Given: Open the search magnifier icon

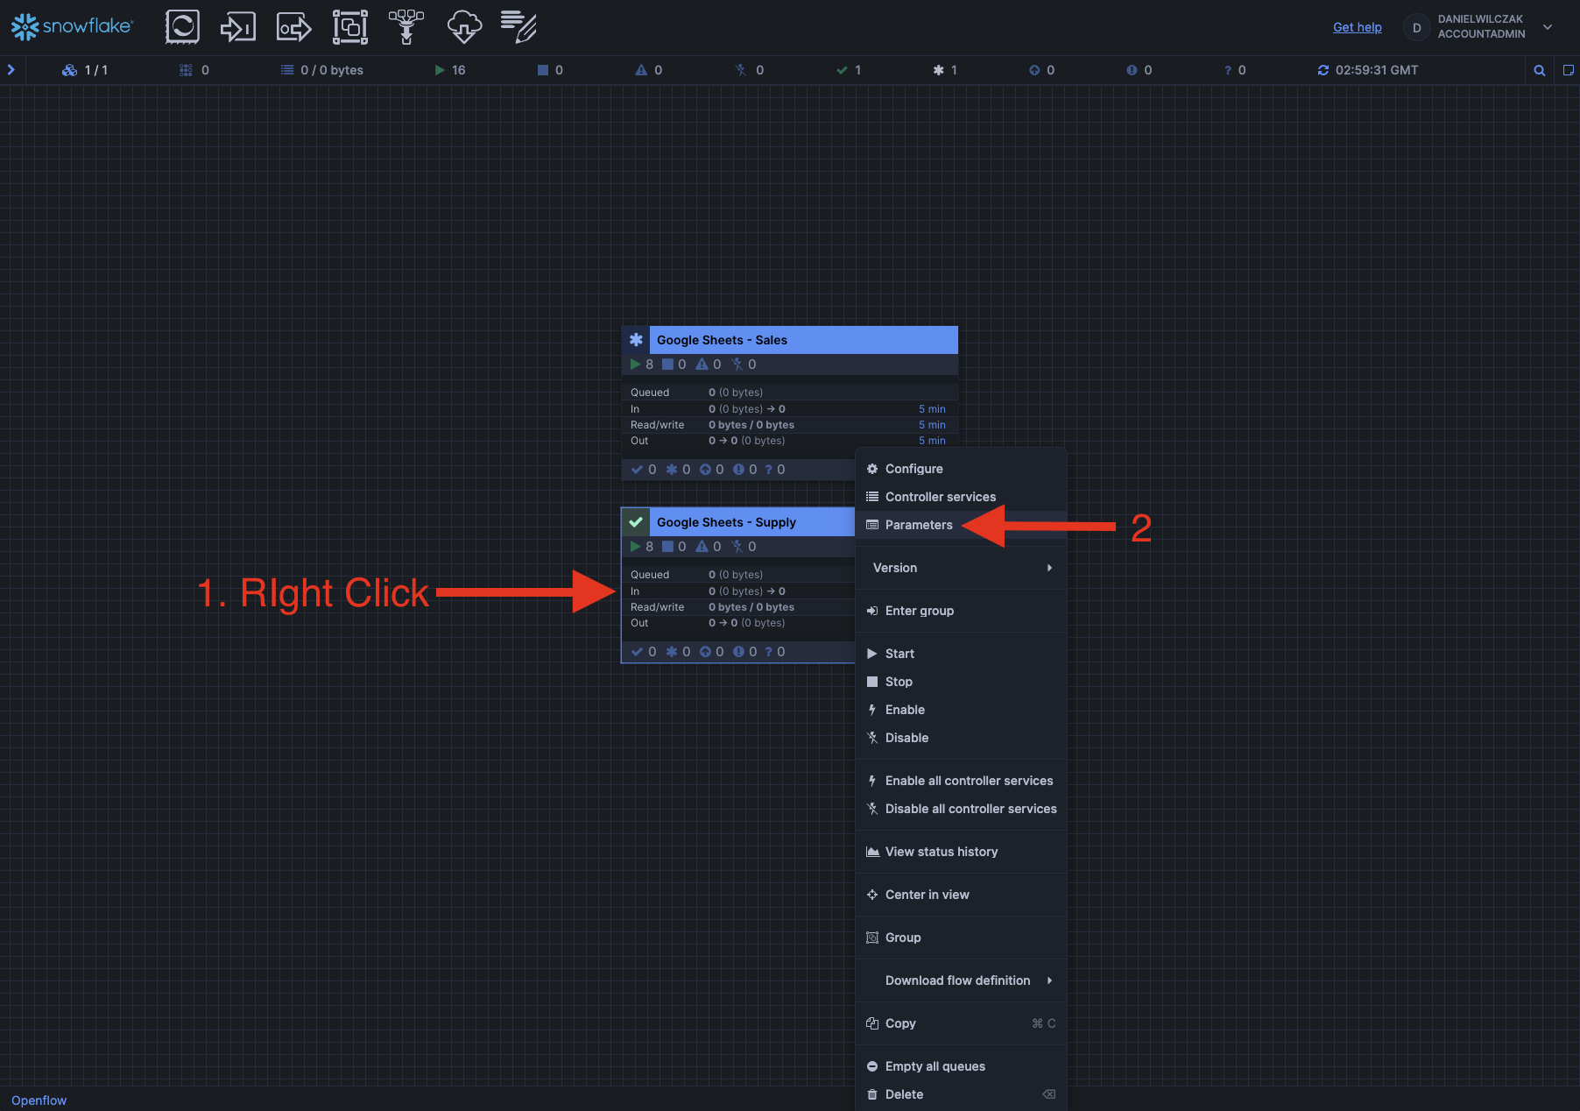Looking at the screenshot, I should coord(1539,70).
